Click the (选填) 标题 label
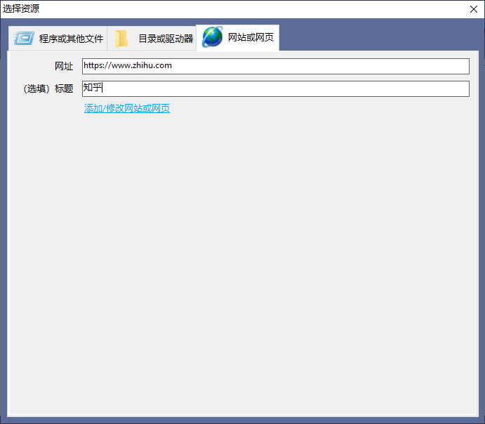The width and height of the screenshot is (485, 424). 48,88
